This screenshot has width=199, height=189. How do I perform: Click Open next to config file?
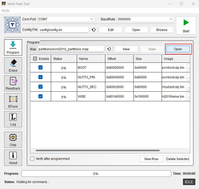coord(136,30)
